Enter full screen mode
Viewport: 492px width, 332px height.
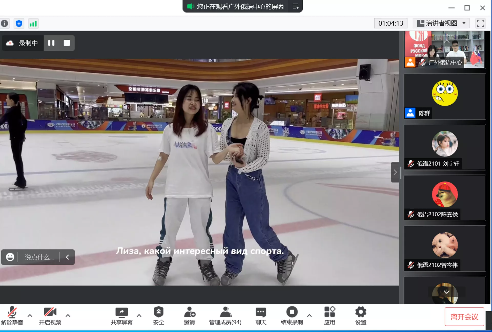480,23
